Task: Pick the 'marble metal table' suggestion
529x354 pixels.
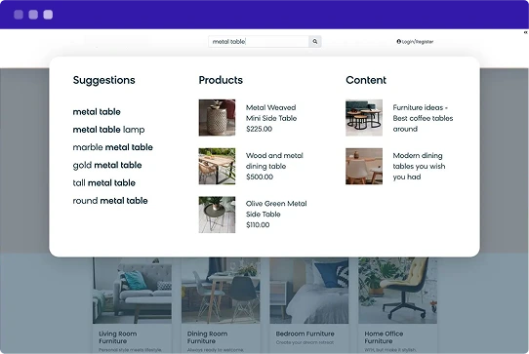Action: [x=112, y=147]
